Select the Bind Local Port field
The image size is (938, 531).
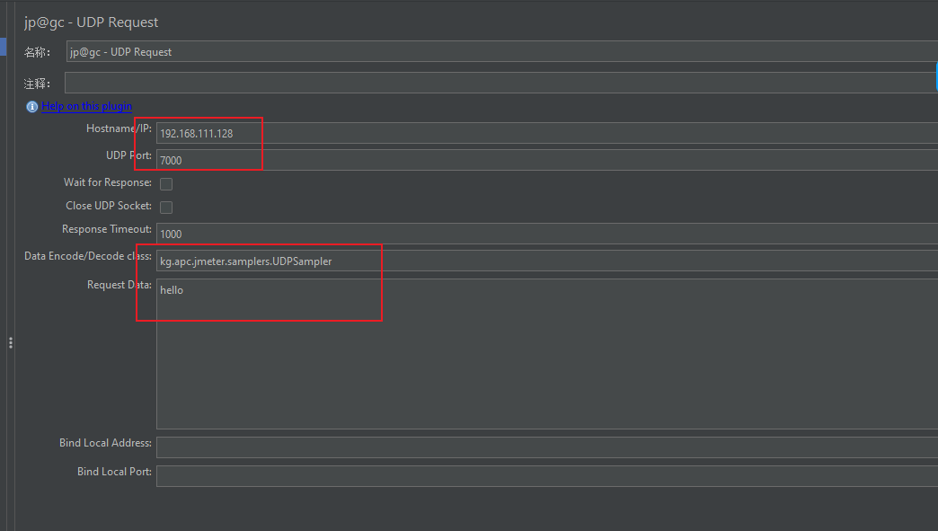539,475
